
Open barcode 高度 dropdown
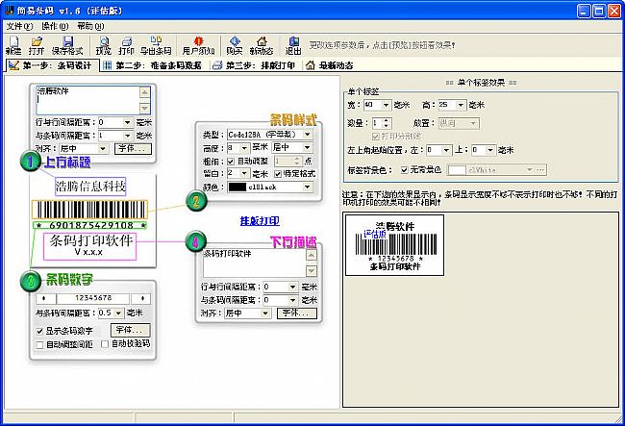244,148
